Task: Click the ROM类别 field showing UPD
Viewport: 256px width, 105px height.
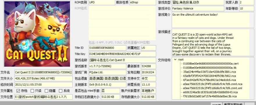Action: pyautogui.click(x=102, y=2)
